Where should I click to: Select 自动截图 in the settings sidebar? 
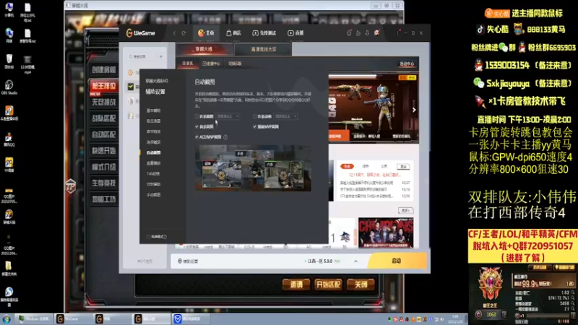pos(153,152)
